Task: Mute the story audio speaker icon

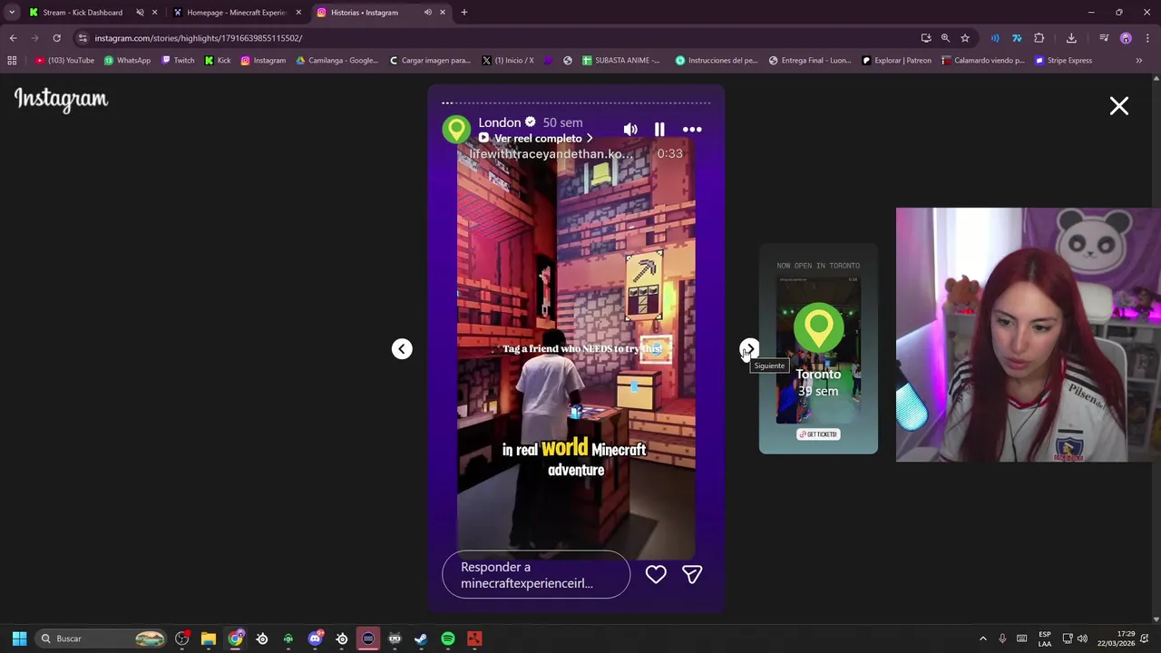Action: click(x=630, y=130)
